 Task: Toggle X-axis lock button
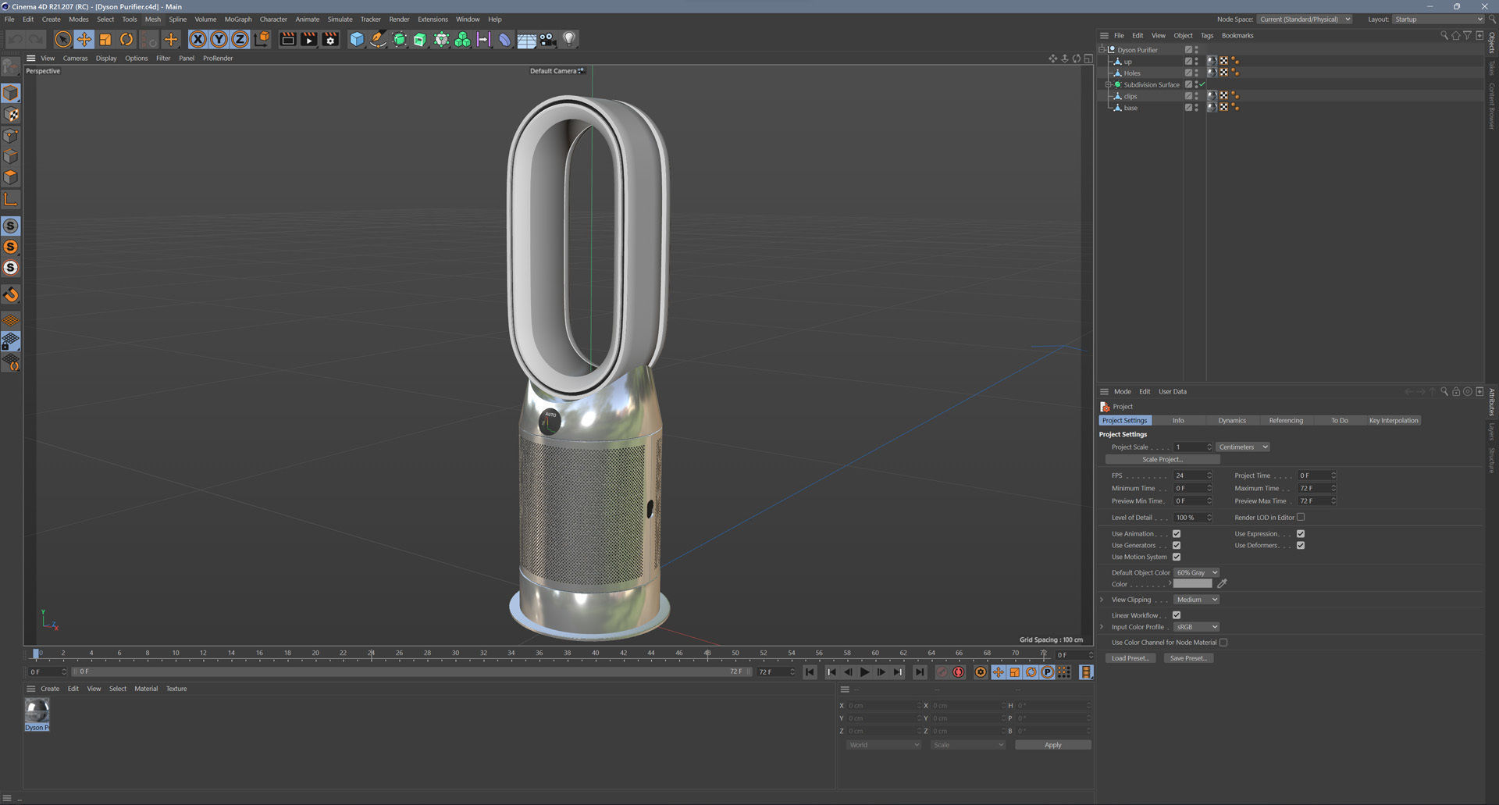[x=198, y=39]
